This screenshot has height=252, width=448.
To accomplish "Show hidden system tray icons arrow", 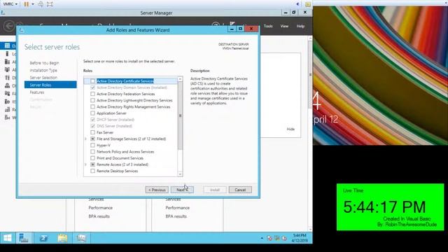I will click(x=262, y=238).
